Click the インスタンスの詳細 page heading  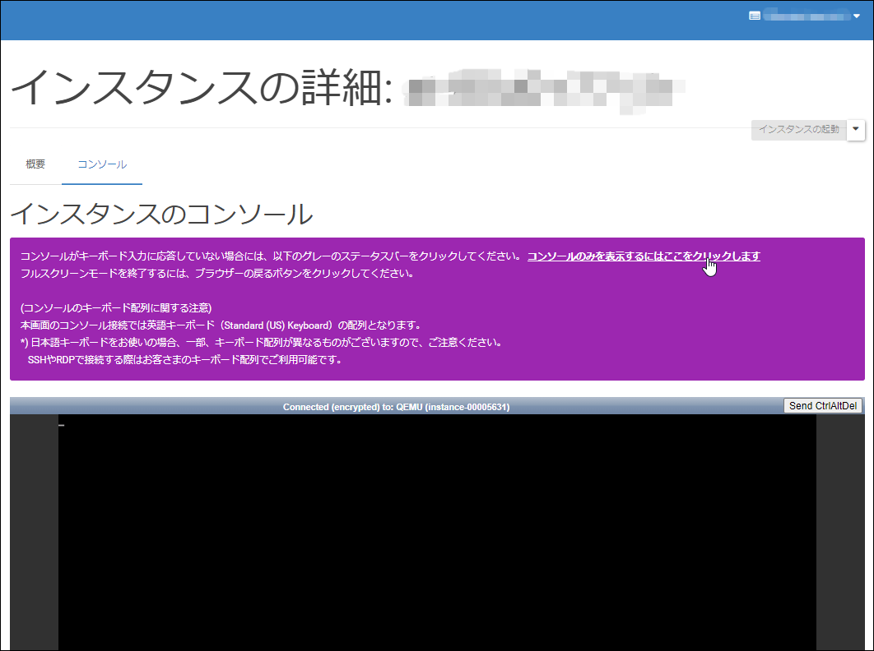(x=198, y=87)
